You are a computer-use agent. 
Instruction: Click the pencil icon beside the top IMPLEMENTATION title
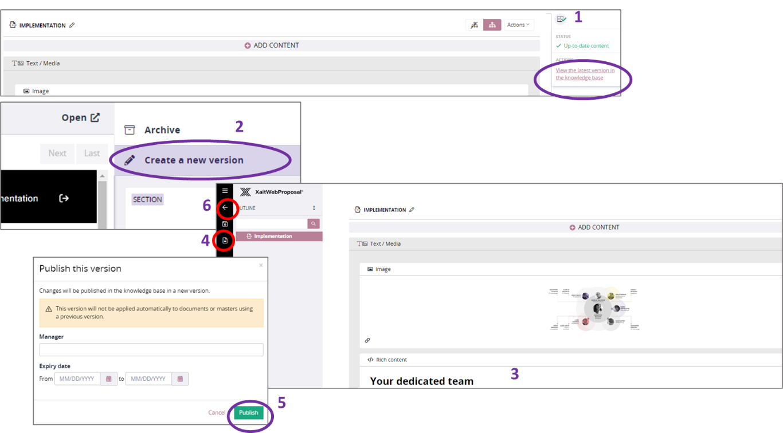[x=72, y=25]
